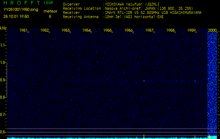Click the 0.7 kHz frequency label
This screenshot has width=220, height=139.
click(x=3, y=115)
